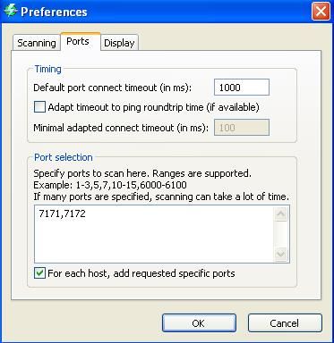This screenshot has height=343, width=334.
Task: Close the Preferences dialog with the X
Action: 321,12
